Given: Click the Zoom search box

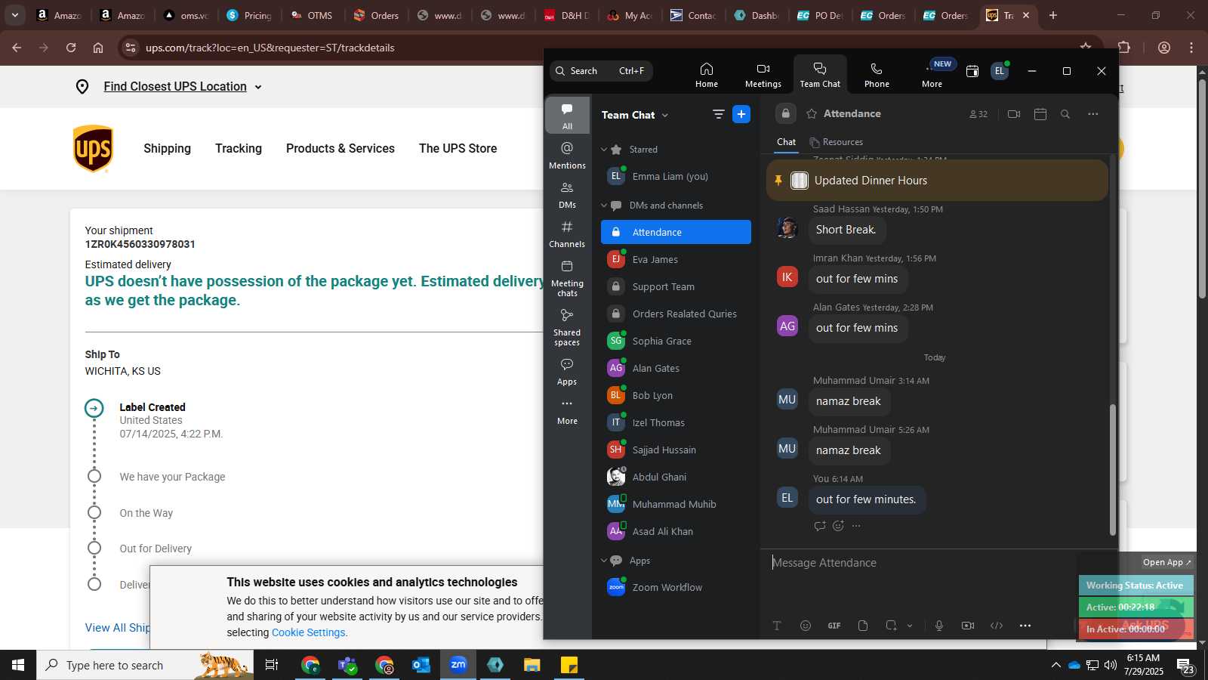Looking at the screenshot, I should [x=601, y=71].
